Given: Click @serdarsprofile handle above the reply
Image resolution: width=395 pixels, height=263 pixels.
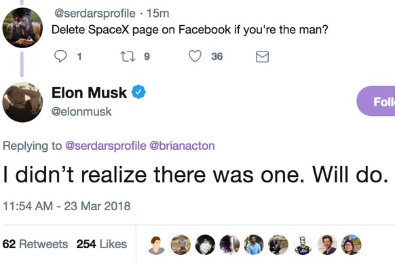Looking at the screenshot, I should [x=95, y=14].
